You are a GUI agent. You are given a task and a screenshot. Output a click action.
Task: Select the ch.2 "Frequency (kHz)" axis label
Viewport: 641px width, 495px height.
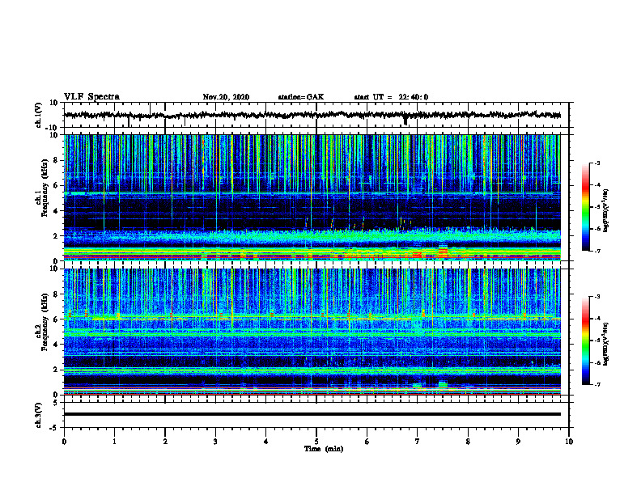click(x=45, y=321)
